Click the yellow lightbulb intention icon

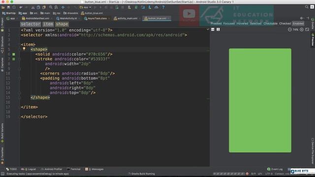pos(24,49)
